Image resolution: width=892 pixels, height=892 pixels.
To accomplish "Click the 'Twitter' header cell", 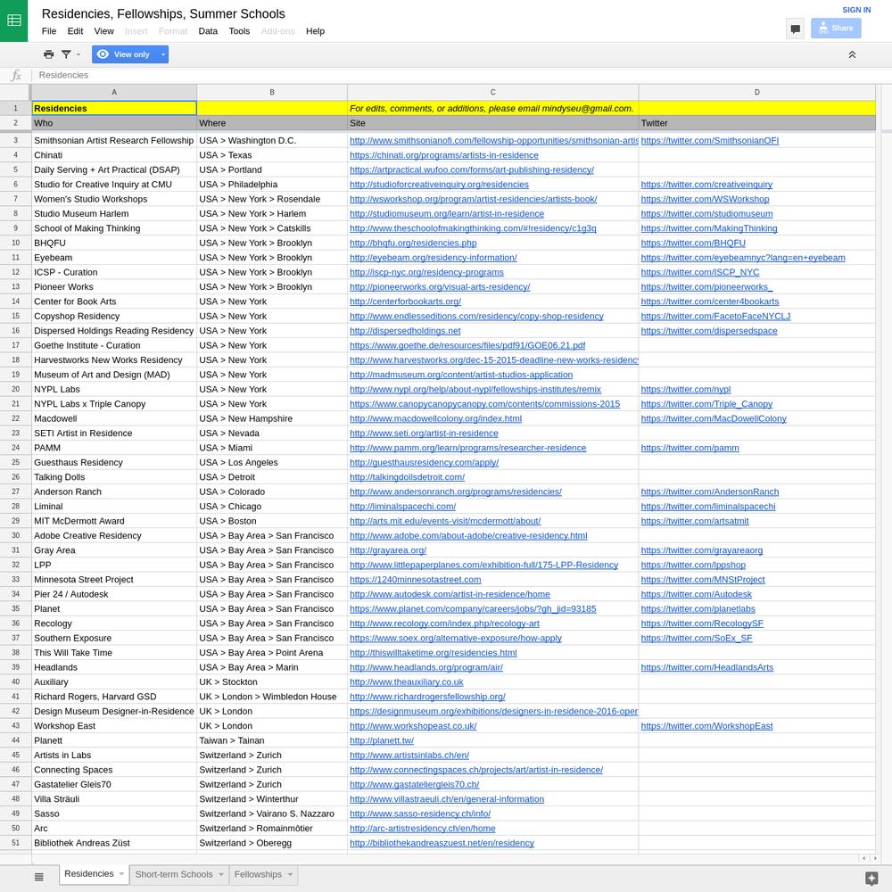I will tap(756, 123).
